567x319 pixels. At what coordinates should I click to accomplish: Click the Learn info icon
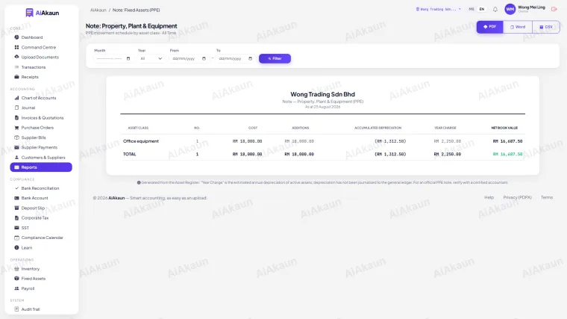click(16, 248)
